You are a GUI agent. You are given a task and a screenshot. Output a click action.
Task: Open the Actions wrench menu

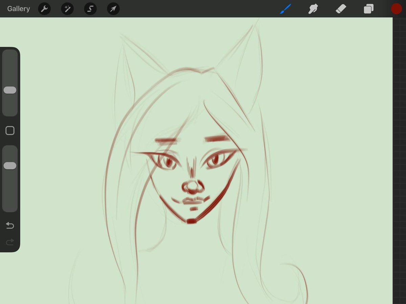[x=44, y=9]
